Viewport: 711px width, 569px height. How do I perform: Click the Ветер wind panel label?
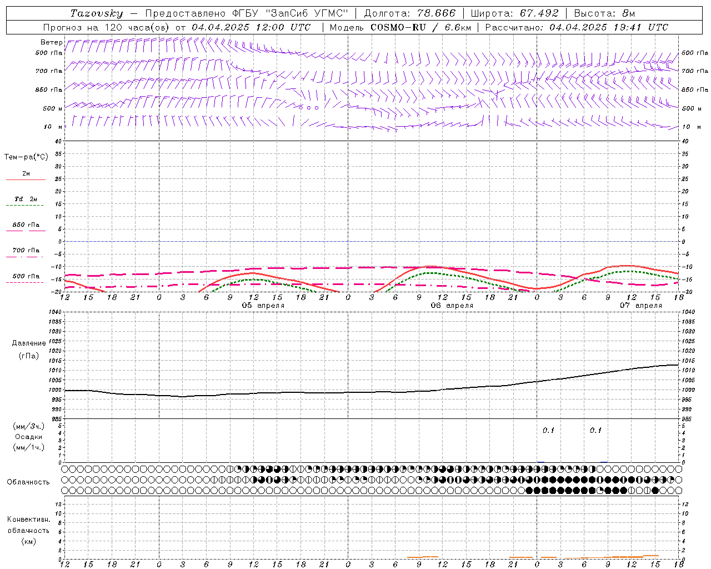point(51,42)
